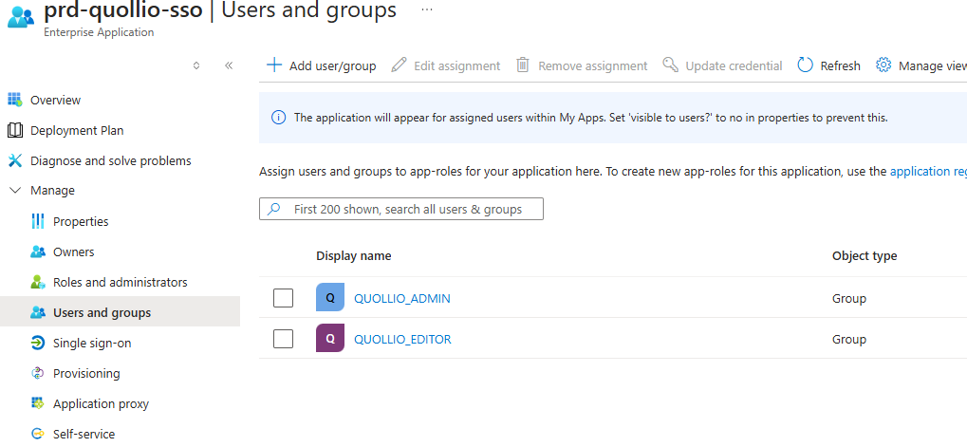The height and width of the screenshot is (447, 967).
Task: Click the Single sign-on arrow icon
Action: pyautogui.click(x=38, y=343)
